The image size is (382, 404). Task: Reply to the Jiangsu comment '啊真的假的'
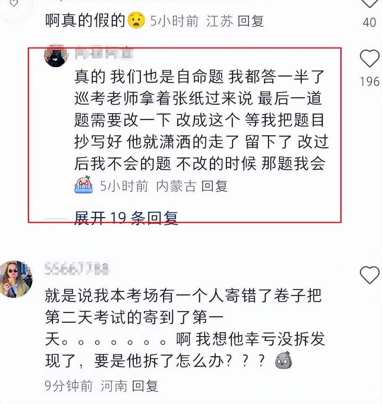(250, 21)
